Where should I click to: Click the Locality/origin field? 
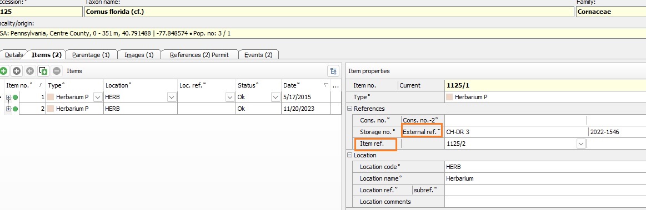click(323, 33)
